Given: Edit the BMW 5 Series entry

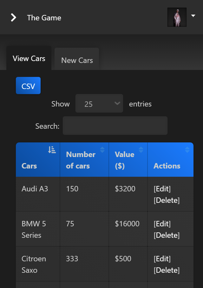Looking at the screenshot, I should 162,224.
